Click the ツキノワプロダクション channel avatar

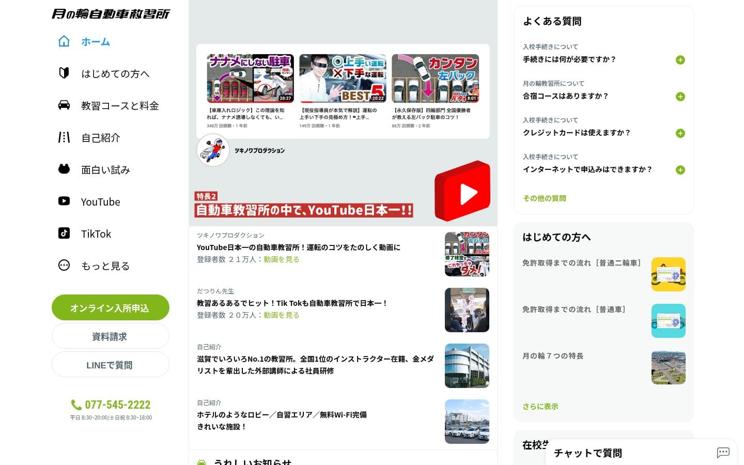point(213,150)
